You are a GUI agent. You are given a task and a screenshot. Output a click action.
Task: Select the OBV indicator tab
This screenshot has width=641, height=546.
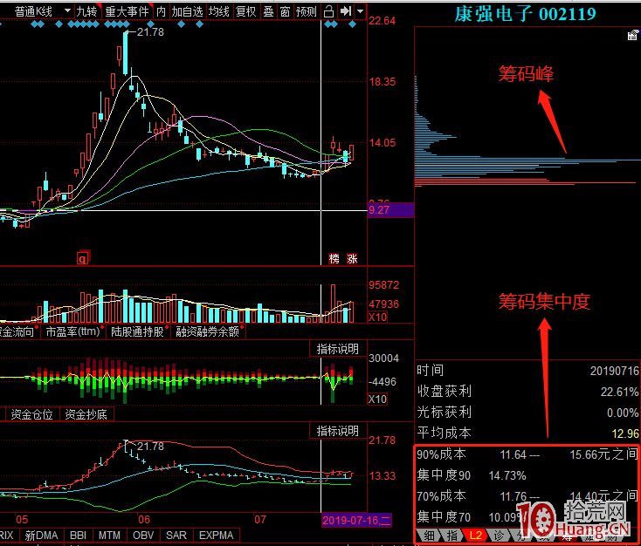(143, 536)
